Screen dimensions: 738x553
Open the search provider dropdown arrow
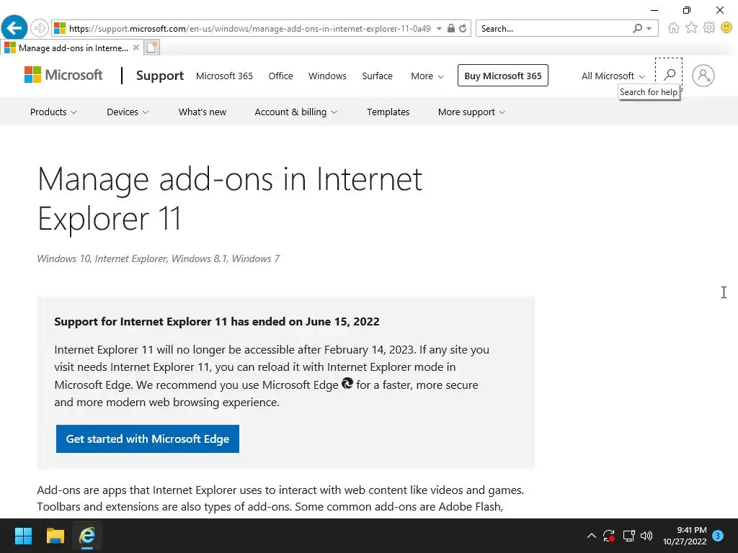click(649, 29)
